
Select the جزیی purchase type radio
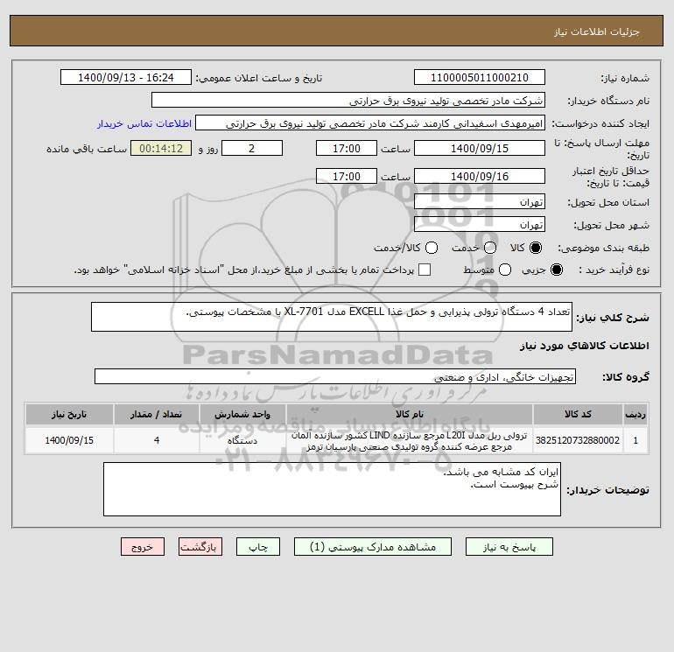(556, 270)
